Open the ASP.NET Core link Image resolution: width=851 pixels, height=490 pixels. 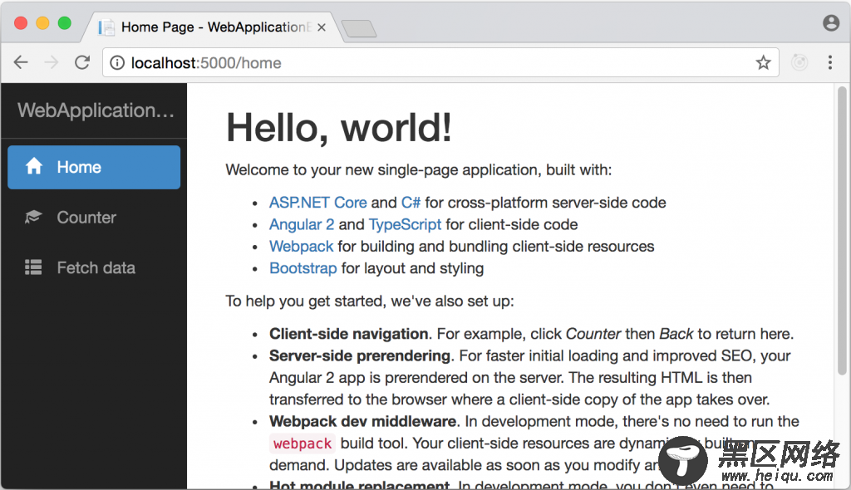pyautogui.click(x=318, y=203)
